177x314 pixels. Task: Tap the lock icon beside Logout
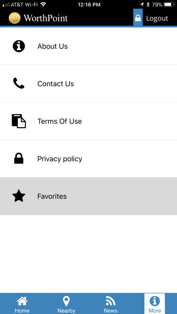pyautogui.click(x=138, y=18)
